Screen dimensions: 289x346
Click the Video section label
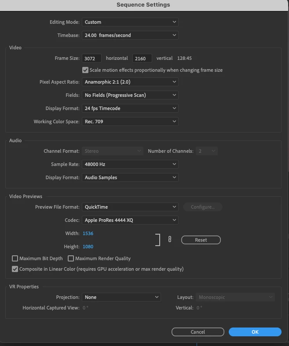tap(15, 48)
